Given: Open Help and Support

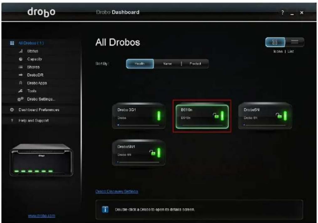Looking at the screenshot, I should 34,120.
